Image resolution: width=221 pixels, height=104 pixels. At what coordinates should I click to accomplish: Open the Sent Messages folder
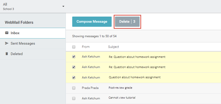(33, 44)
